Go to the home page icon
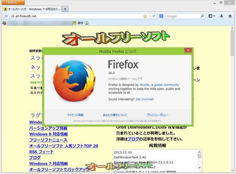236x174 pixels. click(230, 16)
